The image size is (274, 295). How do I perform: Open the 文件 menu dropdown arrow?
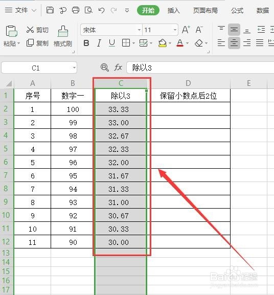(x=34, y=10)
